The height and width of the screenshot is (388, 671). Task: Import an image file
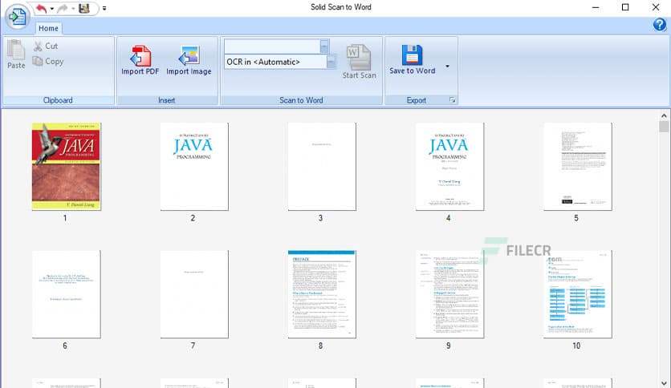coord(189,60)
